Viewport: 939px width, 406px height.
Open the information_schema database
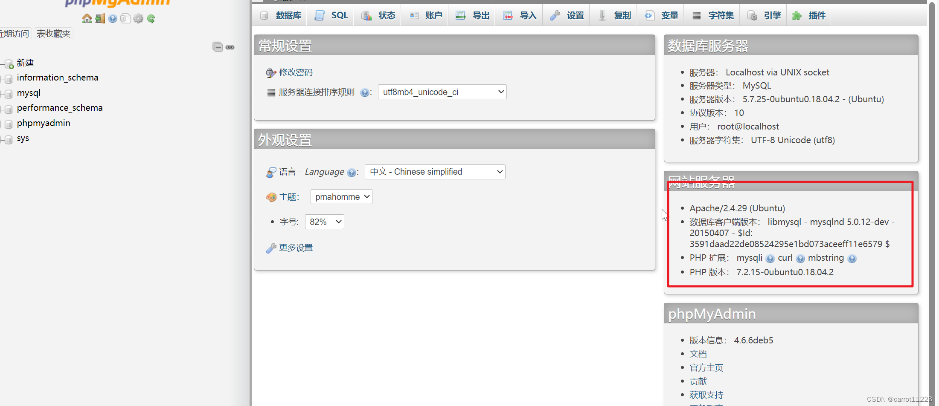point(58,78)
